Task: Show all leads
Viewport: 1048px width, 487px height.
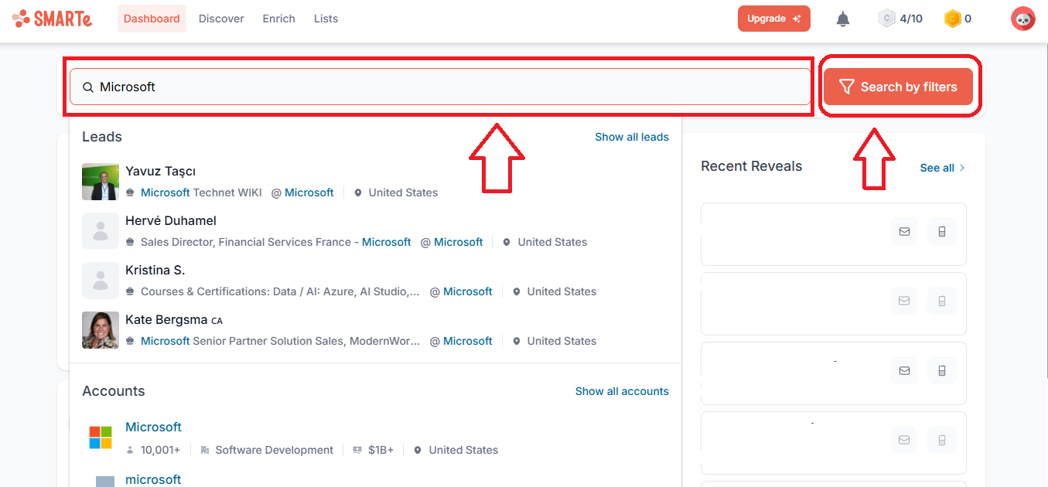Action: [632, 137]
